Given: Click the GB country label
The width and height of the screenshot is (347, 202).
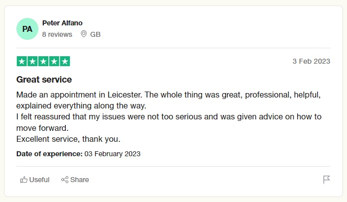Looking at the screenshot, I should (95, 34).
